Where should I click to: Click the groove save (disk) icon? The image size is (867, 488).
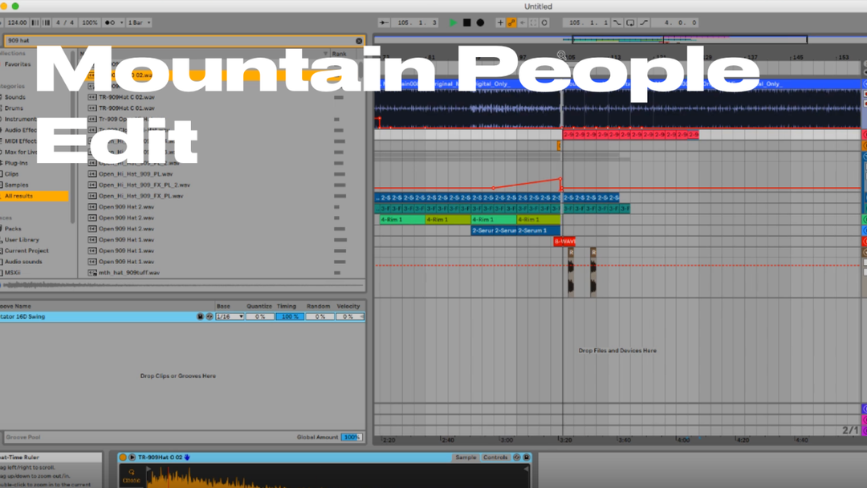pyautogui.click(x=200, y=317)
